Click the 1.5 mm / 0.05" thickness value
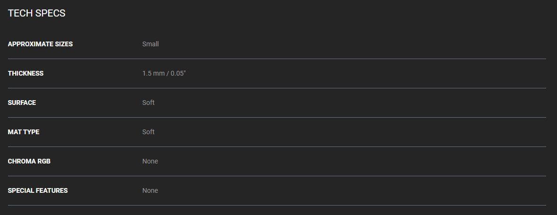Viewport: 557px width, 215px height. point(164,73)
